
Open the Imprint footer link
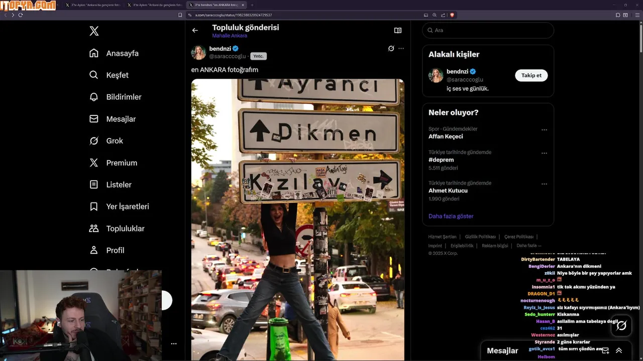pos(435,246)
